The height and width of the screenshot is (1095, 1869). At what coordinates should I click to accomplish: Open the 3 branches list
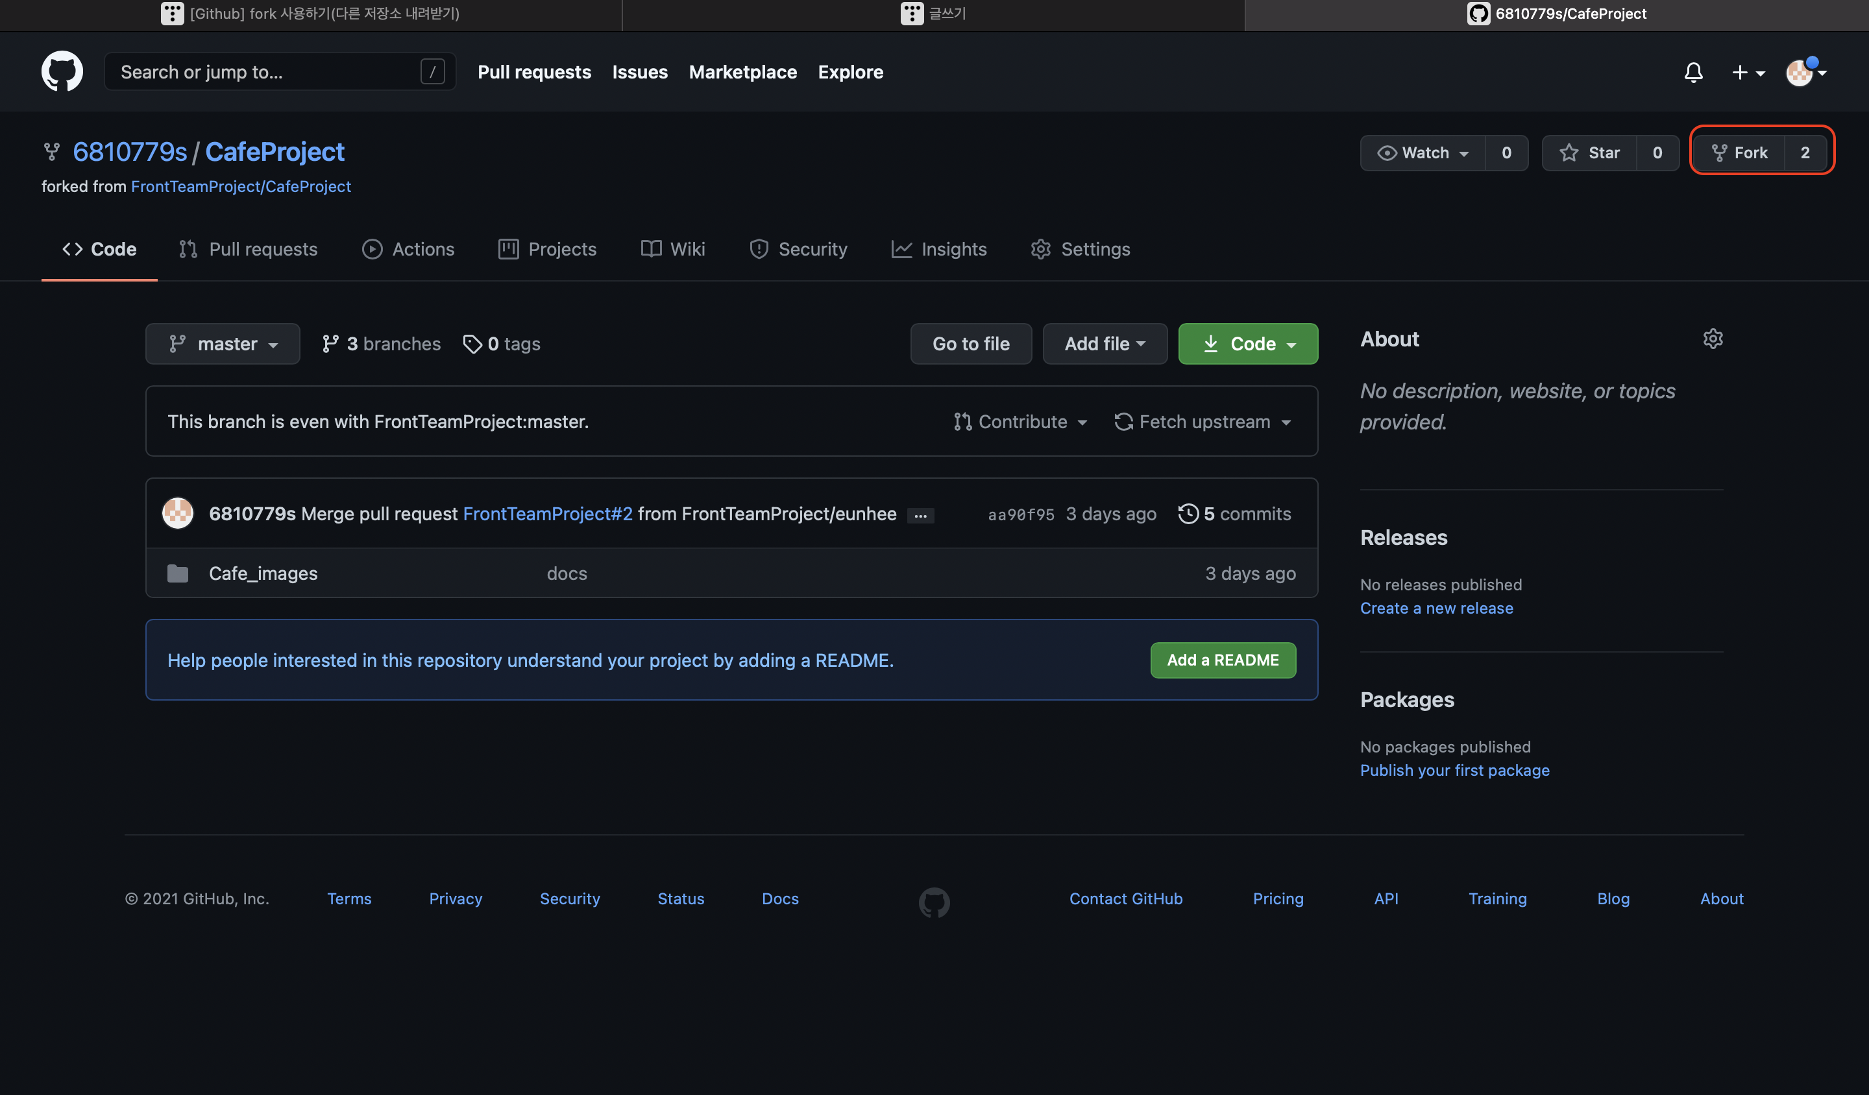coord(381,344)
